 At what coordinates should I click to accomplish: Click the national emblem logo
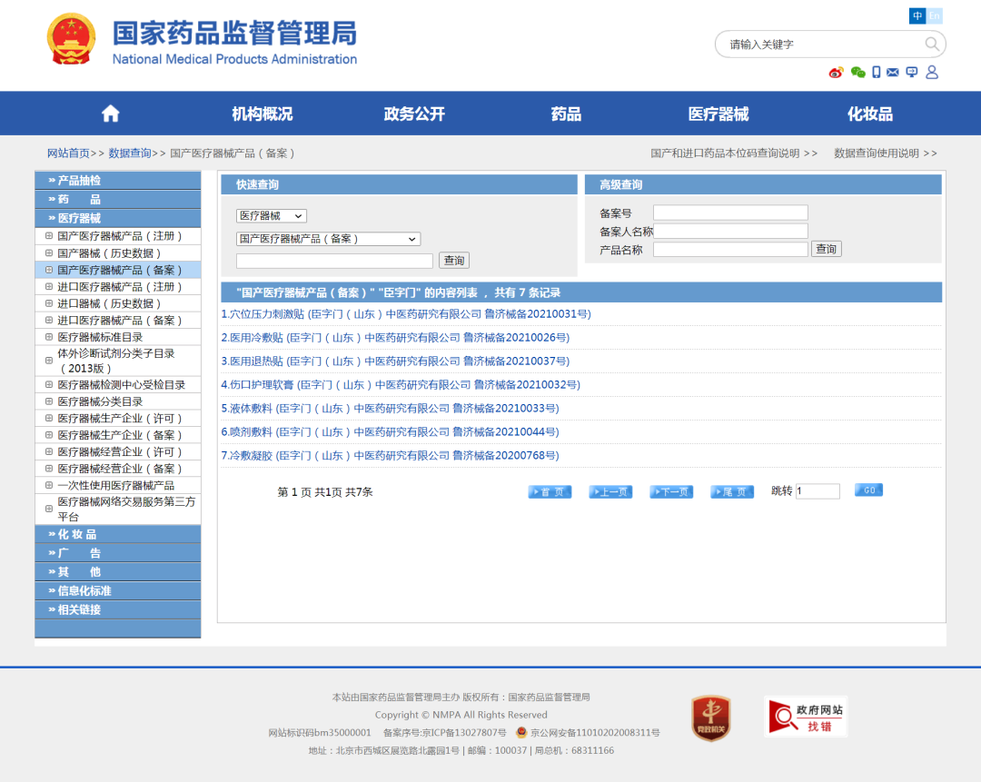(72, 40)
